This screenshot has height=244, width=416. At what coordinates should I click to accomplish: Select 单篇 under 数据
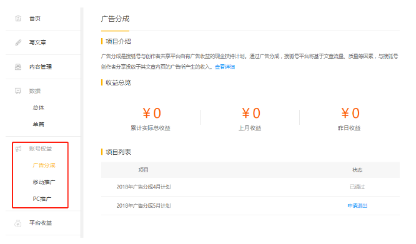point(39,124)
